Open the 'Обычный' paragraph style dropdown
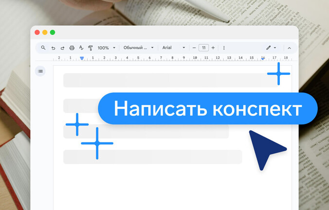The image size is (329, 210). (x=139, y=48)
